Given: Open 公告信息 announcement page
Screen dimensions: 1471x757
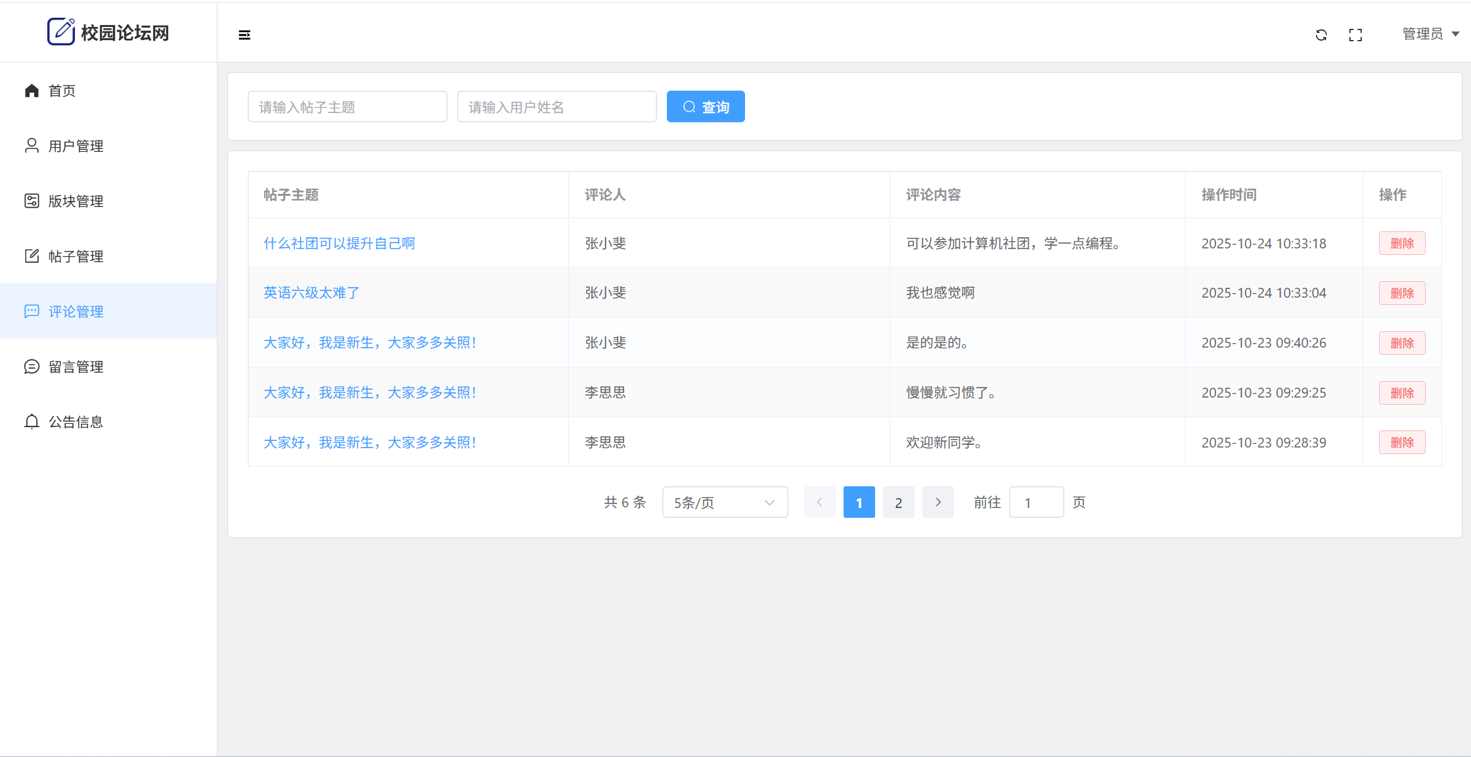Looking at the screenshot, I should pos(76,422).
